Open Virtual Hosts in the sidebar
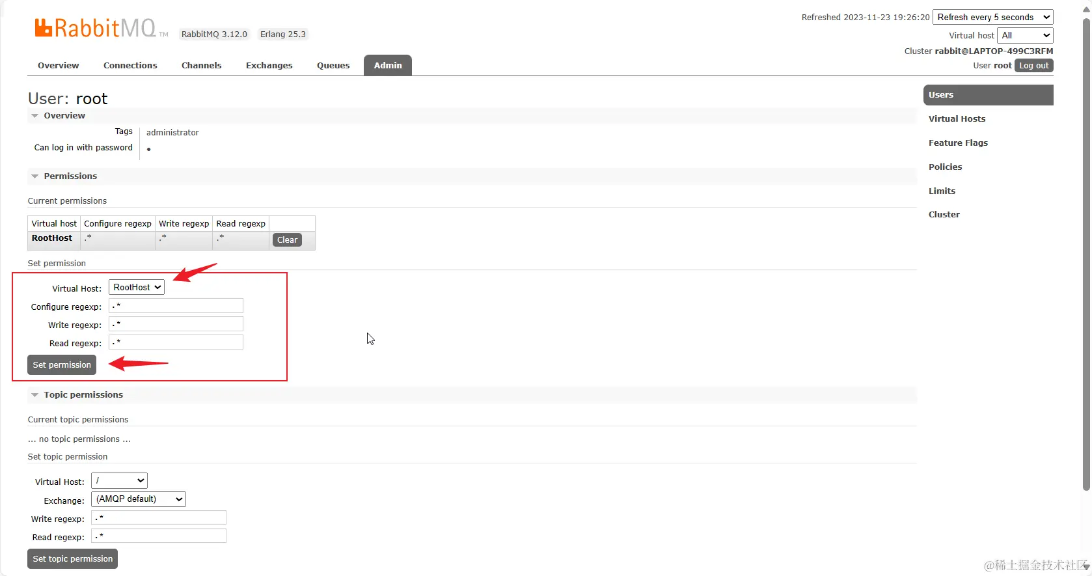 [x=957, y=118]
